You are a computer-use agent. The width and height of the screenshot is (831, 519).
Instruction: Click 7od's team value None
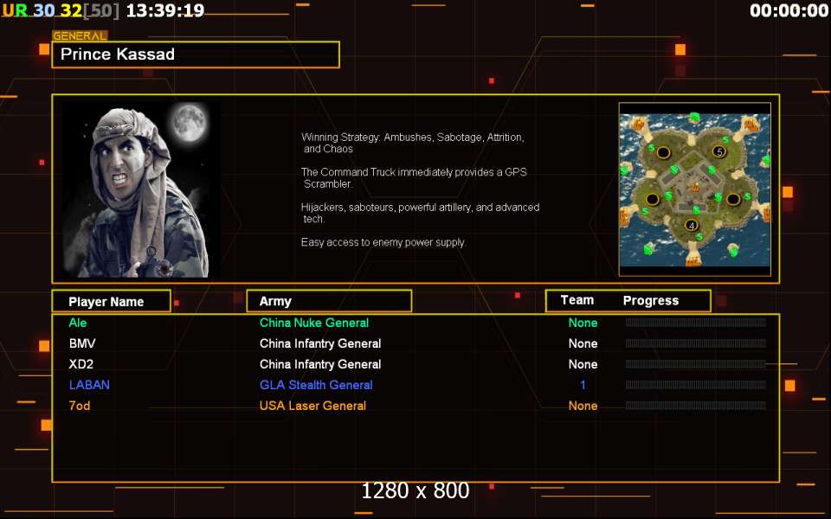coord(583,406)
